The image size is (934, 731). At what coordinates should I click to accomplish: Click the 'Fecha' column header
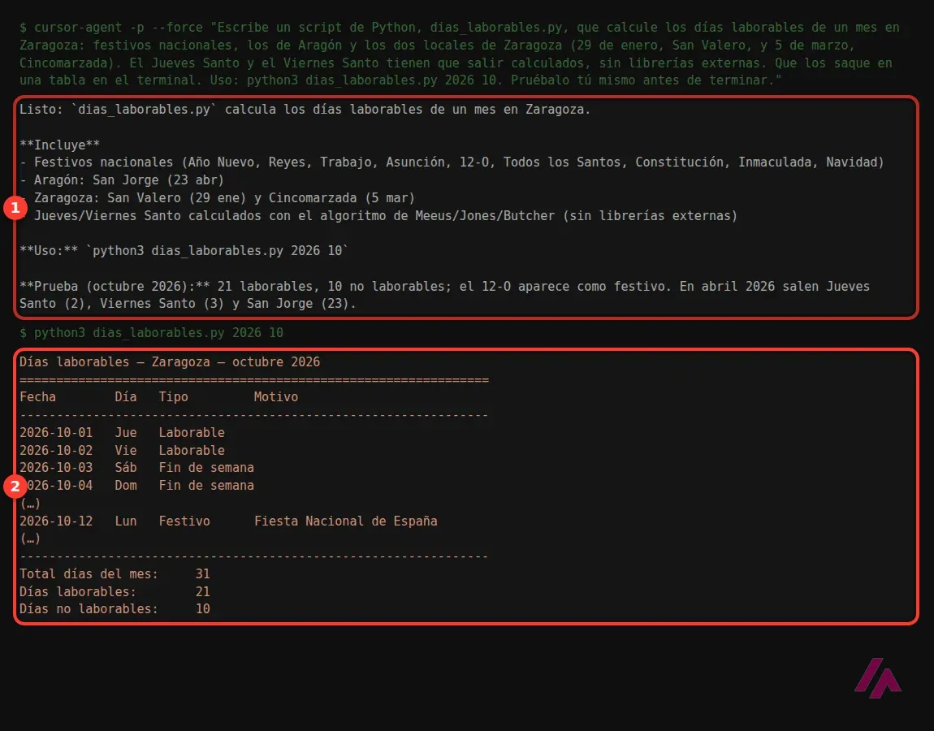pyautogui.click(x=37, y=397)
